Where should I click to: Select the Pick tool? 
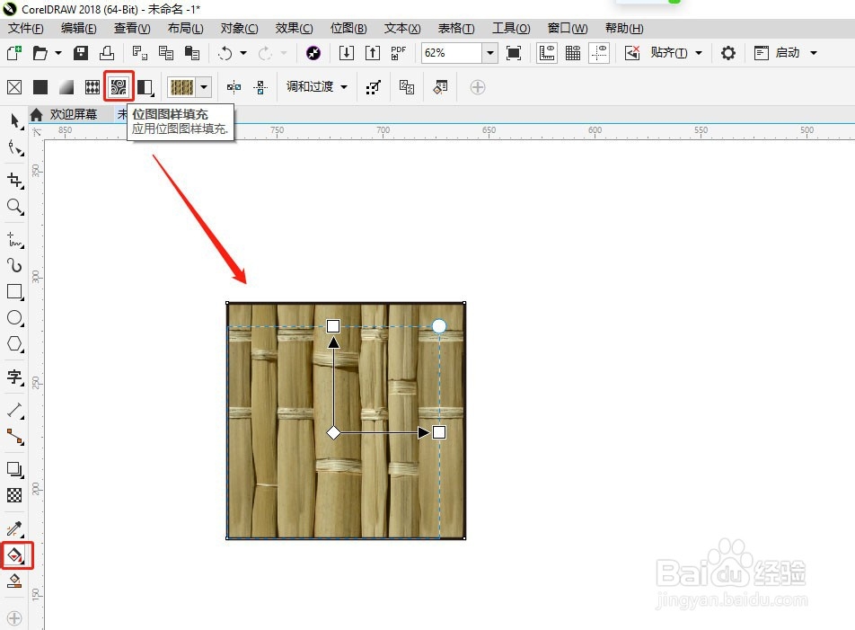(15, 120)
